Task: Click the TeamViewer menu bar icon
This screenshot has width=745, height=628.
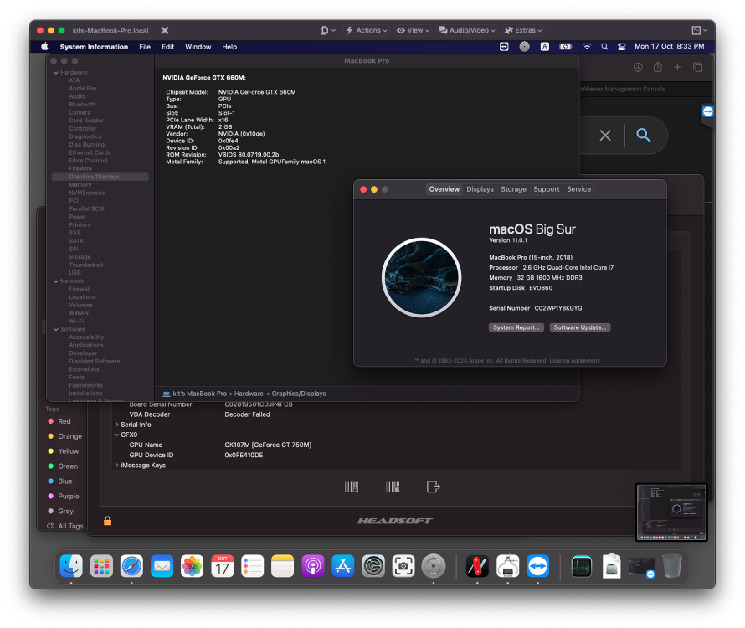Action: tap(504, 47)
